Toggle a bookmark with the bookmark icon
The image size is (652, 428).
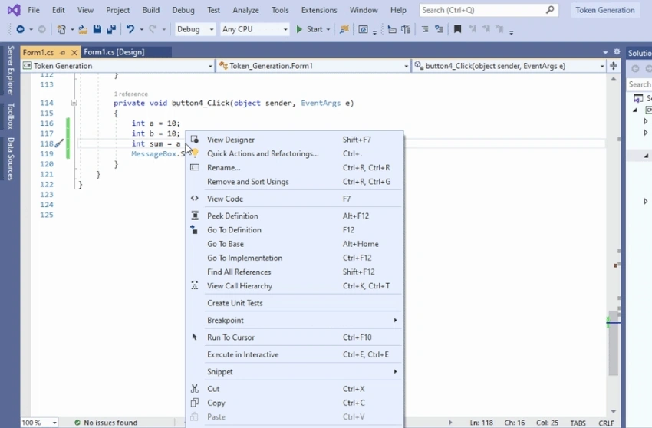457,29
